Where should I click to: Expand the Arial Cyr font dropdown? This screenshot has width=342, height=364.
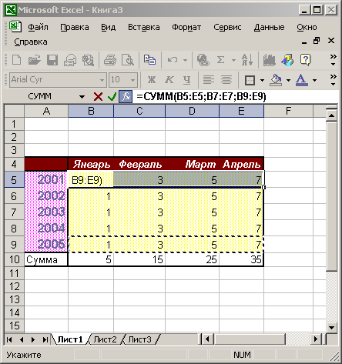coord(102,80)
